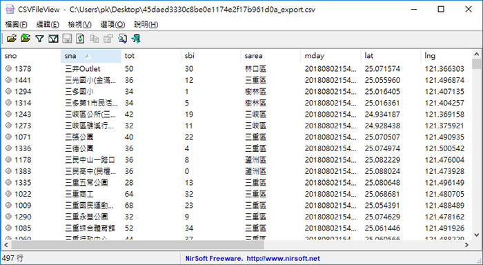Screen dimensions: 483x265
Task: Click the row bullet icon for 1336
Action: coord(8,148)
